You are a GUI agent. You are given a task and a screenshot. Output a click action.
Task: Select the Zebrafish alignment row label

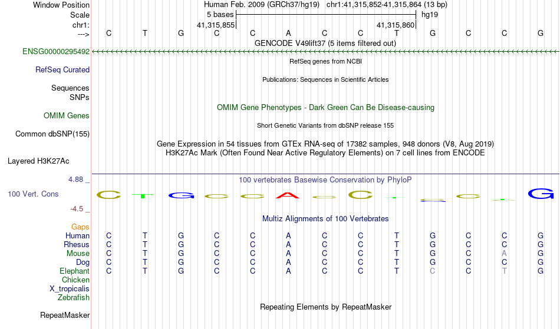(x=74, y=297)
